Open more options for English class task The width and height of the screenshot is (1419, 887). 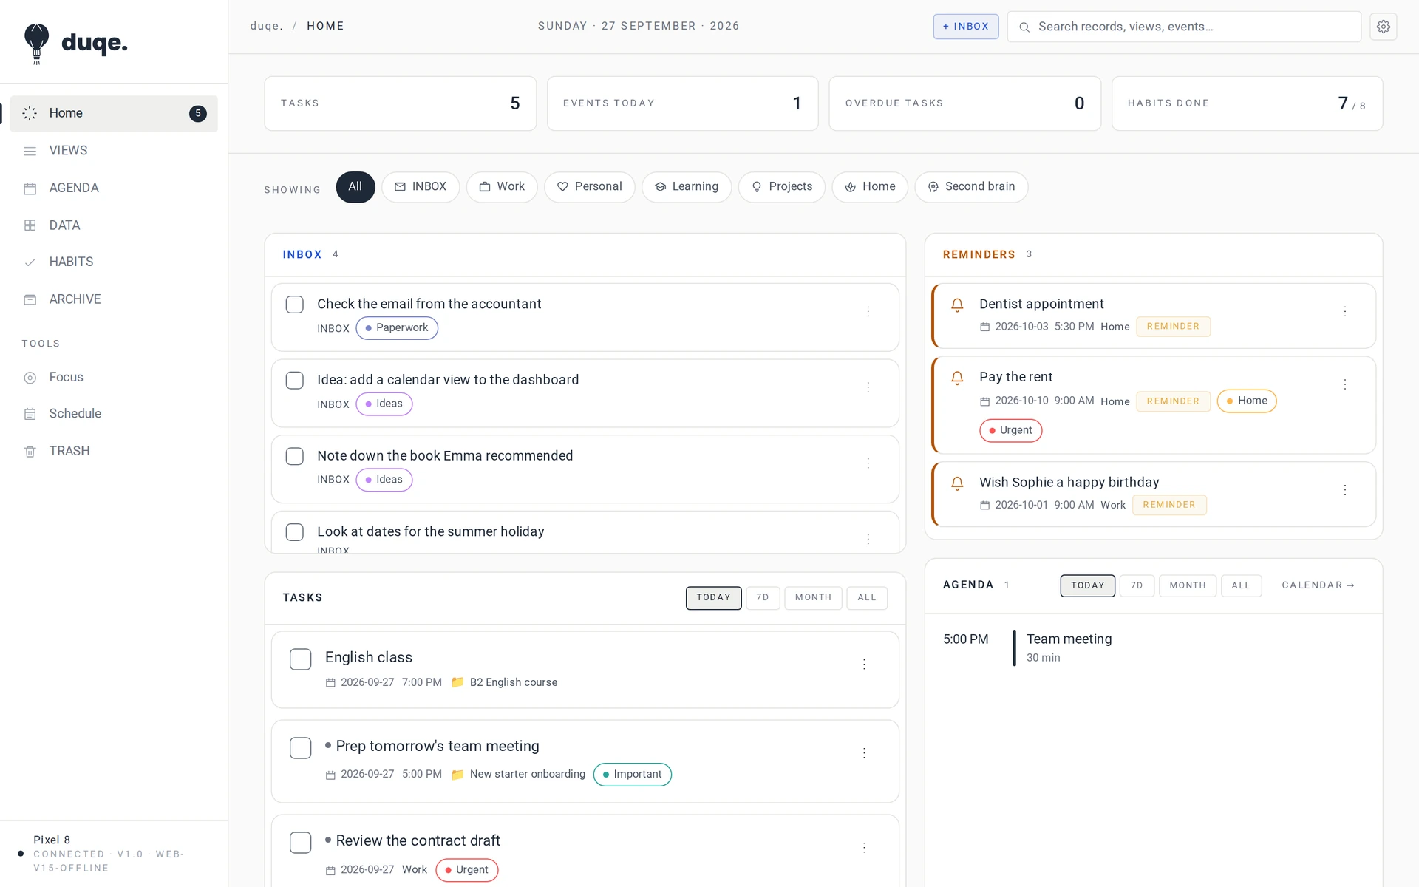864,665
